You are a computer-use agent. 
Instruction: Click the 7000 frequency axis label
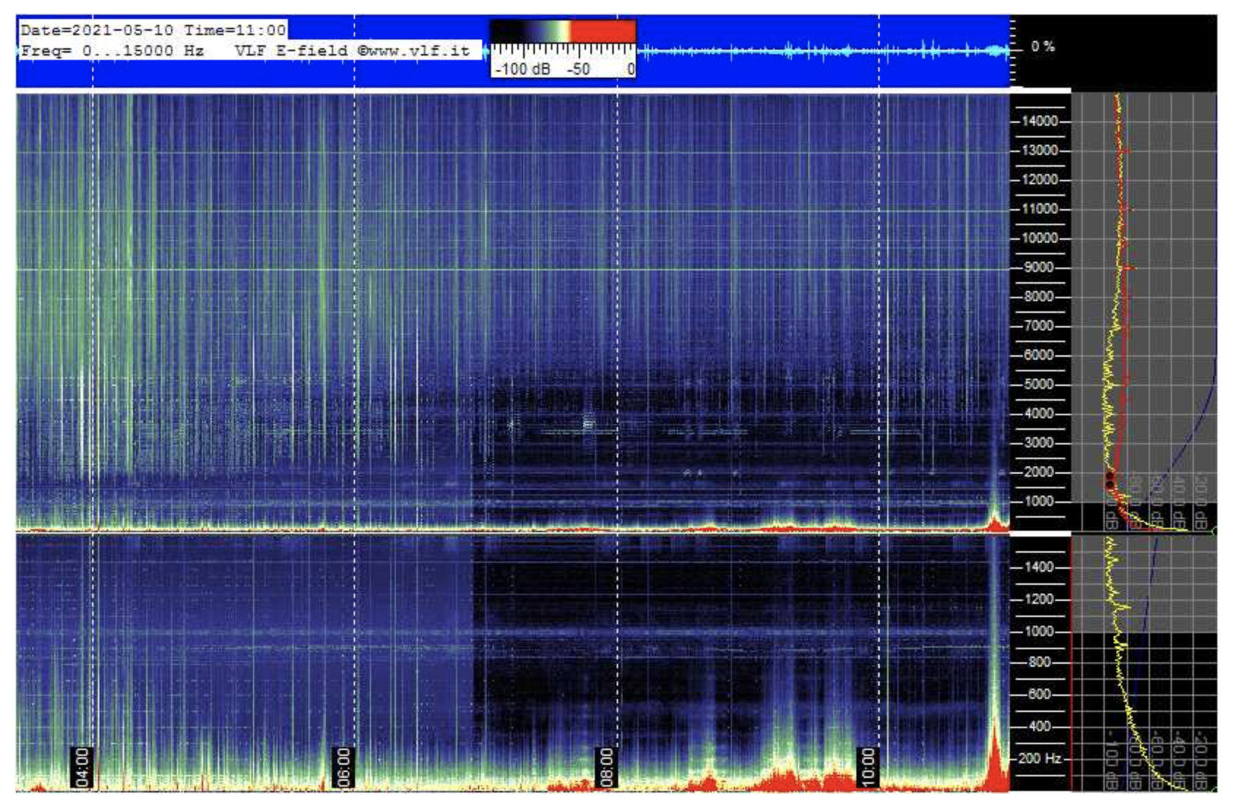click(1039, 326)
